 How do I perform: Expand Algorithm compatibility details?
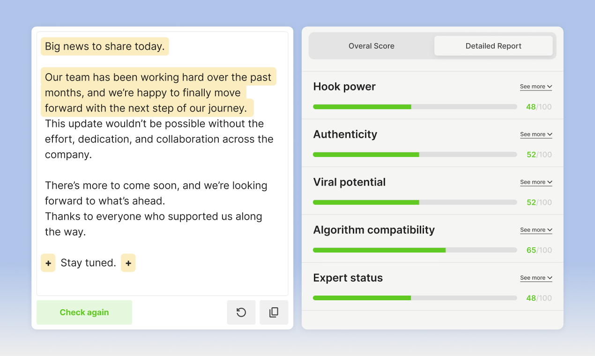click(x=535, y=230)
